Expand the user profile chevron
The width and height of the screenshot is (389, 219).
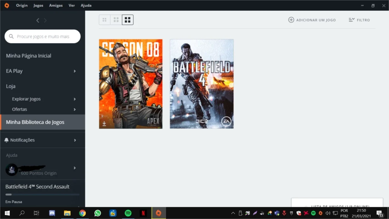pyautogui.click(x=74, y=168)
